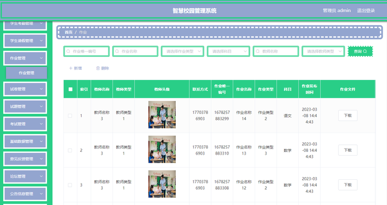Expand the 试题管理 sidebar menu
This screenshot has height=205, width=387.
click(x=25, y=106)
